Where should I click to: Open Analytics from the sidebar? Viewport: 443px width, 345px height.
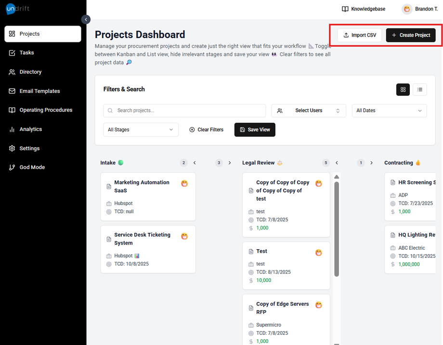point(30,129)
